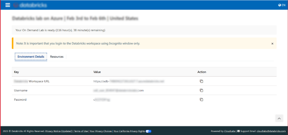Open the hamburger navigation menu

coord(8,5)
